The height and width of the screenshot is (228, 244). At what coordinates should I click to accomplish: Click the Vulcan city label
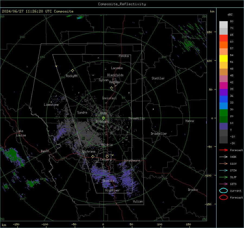[x=138, y=201]
